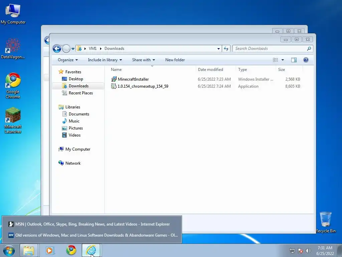342x257 pixels.
Task: Open Google Chrome from taskbar
Action: tap(71, 250)
